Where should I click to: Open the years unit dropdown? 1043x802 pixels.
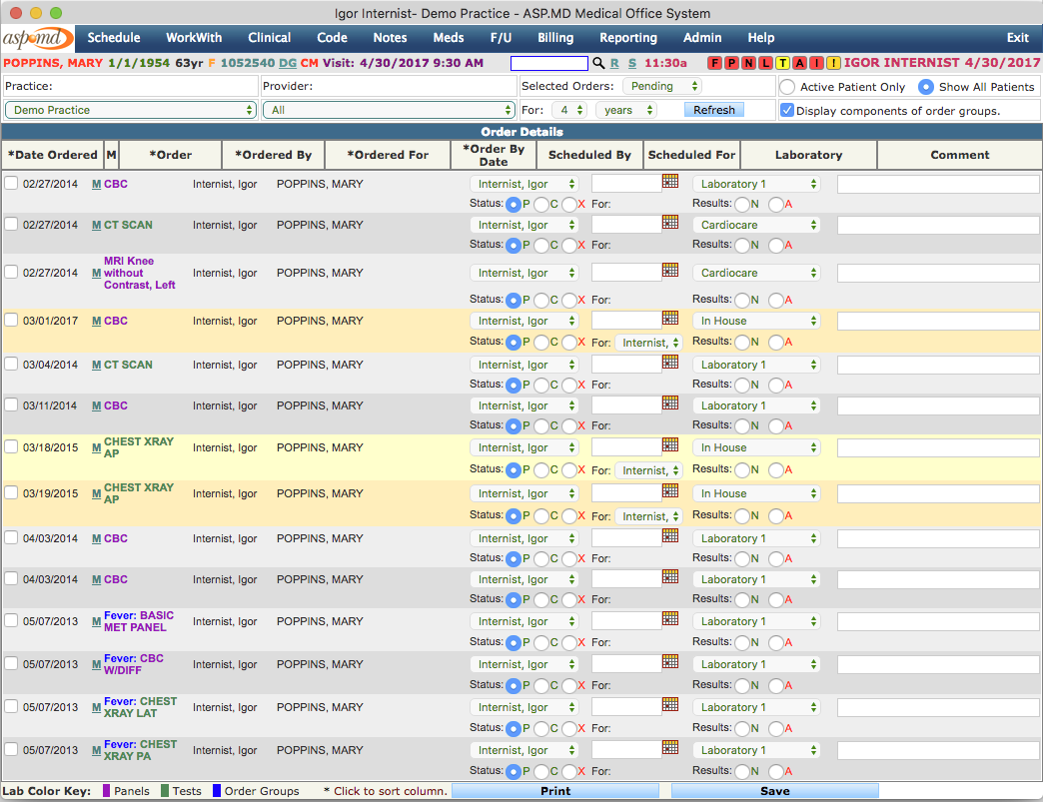pyautogui.click(x=626, y=111)
